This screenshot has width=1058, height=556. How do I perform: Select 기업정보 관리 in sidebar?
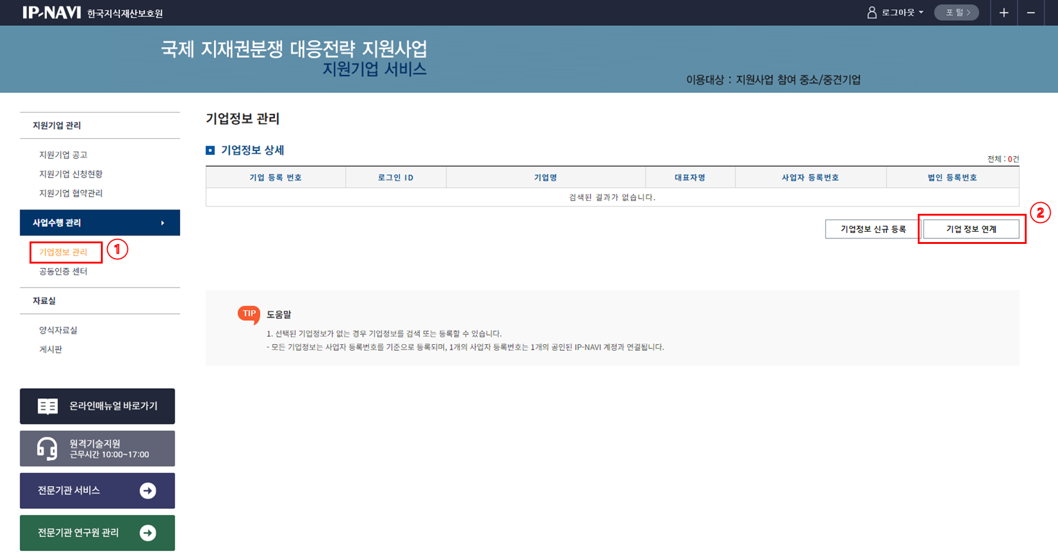click(x=63, y=252)
